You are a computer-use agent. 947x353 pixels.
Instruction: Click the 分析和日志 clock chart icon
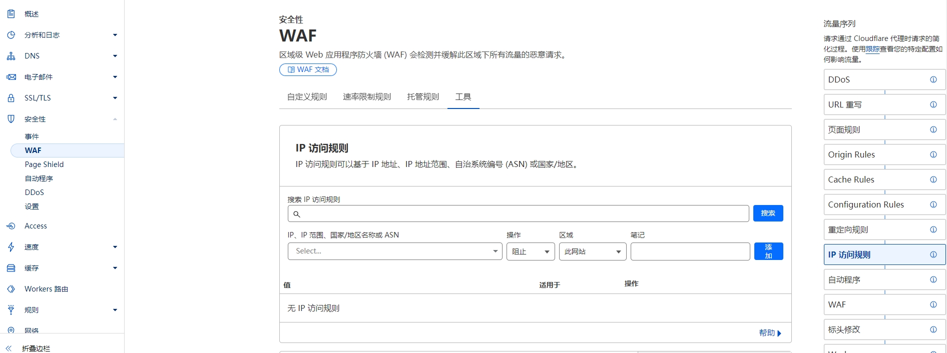pyautogui.click(x=11, y=35)
